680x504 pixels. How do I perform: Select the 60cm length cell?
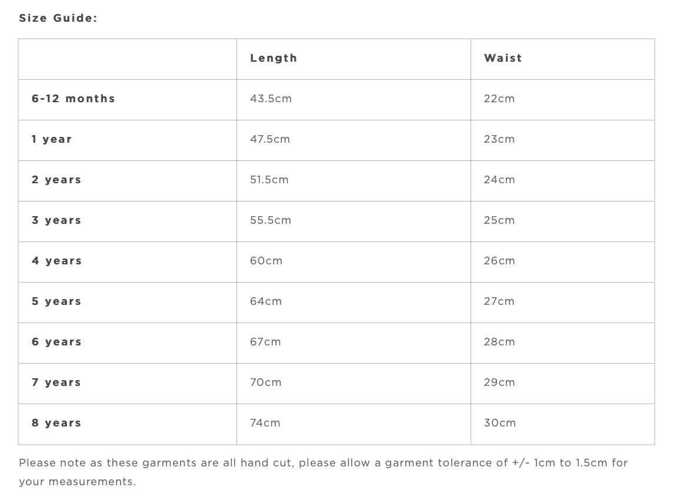pyautogui.click(x=266, y=261)
